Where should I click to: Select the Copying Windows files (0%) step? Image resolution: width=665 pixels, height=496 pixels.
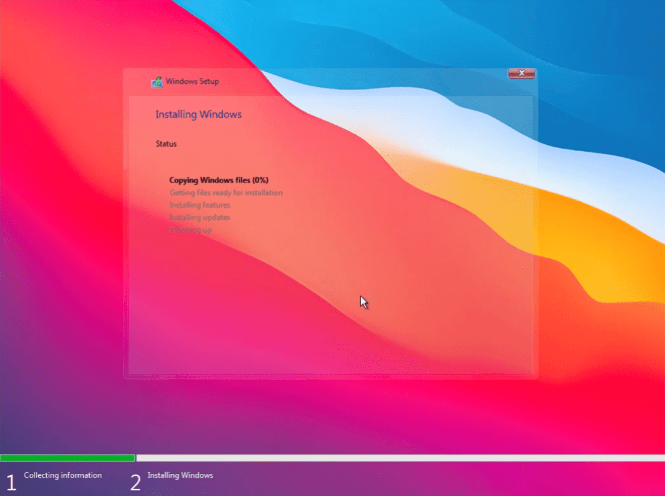point(219,180)
